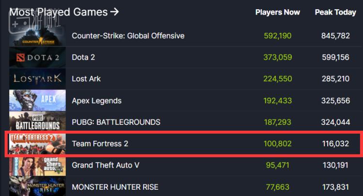Select the Apex Legends game title

96,101
